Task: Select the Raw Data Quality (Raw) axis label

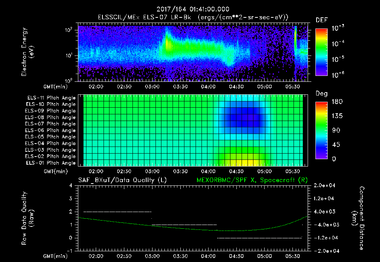Action: [27, 218]
